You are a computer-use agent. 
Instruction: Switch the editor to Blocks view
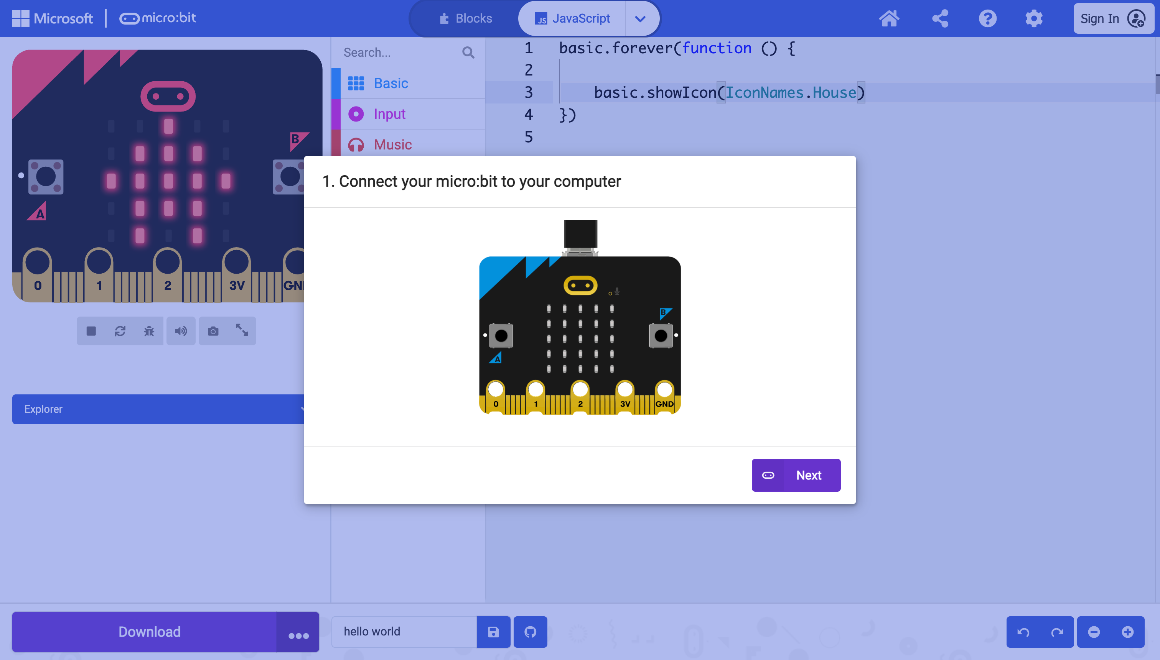coord(465,18)
